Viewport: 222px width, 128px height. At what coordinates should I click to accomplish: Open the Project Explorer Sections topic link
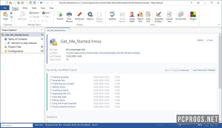tap(64, 107)
